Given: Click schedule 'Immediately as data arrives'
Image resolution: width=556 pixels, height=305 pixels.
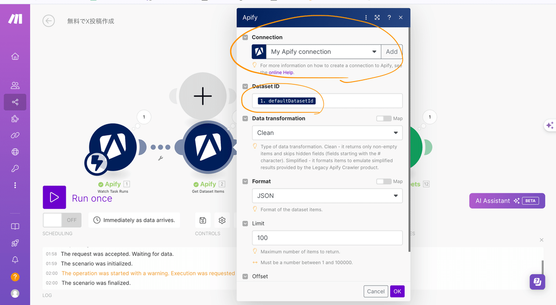Looking at the screenshot, I should (134, 220).
